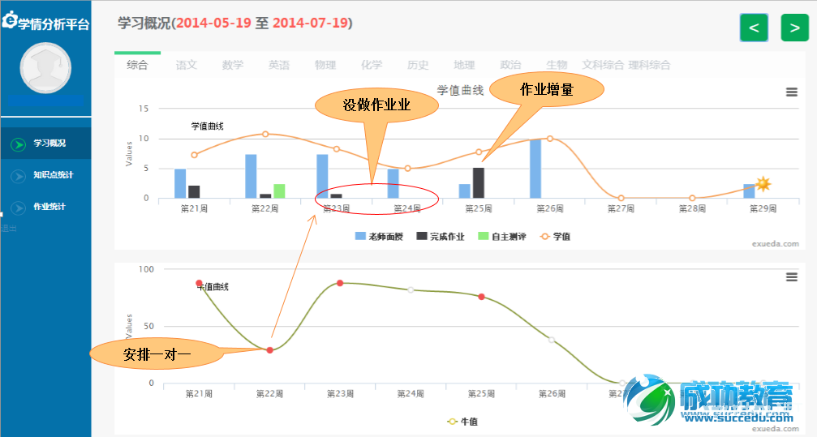Click the green 自主测评 bar for 第22周
The width and height of the screenshot is (817, 437).
coord(279,191)
